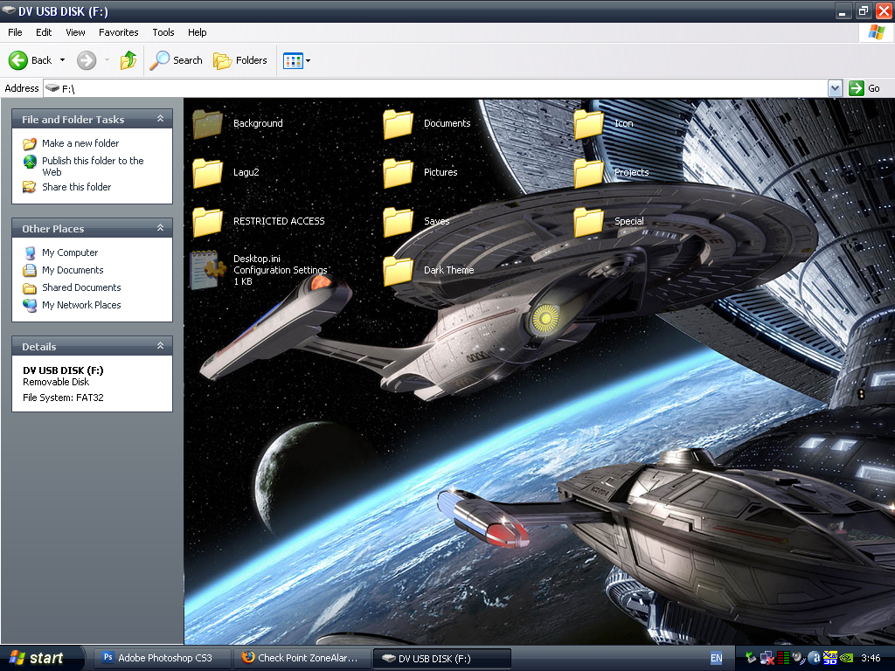Click the Up folder navigation icon
The width and height of the screenshot is (895, 671).
click(x=128, y=60)
